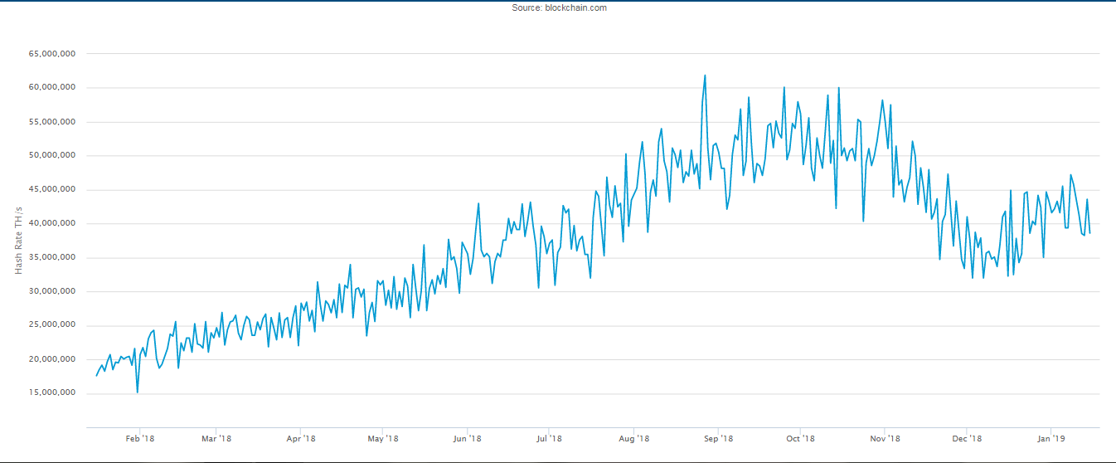Click the 65,000,000 y-axis value

(53, 54)
